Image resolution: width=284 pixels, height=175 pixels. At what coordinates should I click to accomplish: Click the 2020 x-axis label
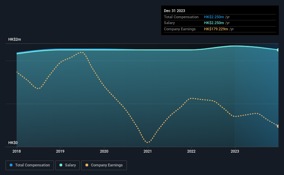click(x=104, y=151)
